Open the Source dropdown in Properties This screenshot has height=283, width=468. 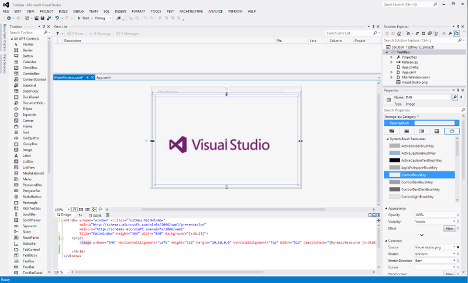(435, 247)
